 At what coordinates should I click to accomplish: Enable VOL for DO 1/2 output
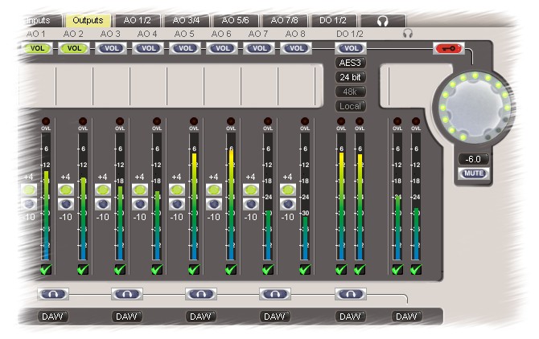tap(351, 48)
